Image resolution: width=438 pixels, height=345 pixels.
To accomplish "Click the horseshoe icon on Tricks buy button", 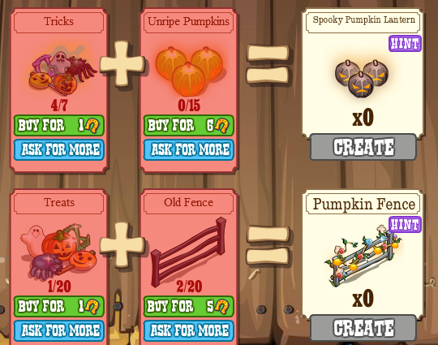I will pos(92,126).
